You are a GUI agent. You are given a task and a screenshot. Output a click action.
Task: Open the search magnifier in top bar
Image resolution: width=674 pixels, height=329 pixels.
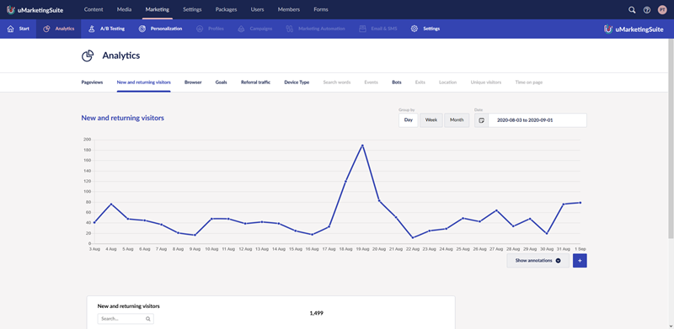(631, 10)
